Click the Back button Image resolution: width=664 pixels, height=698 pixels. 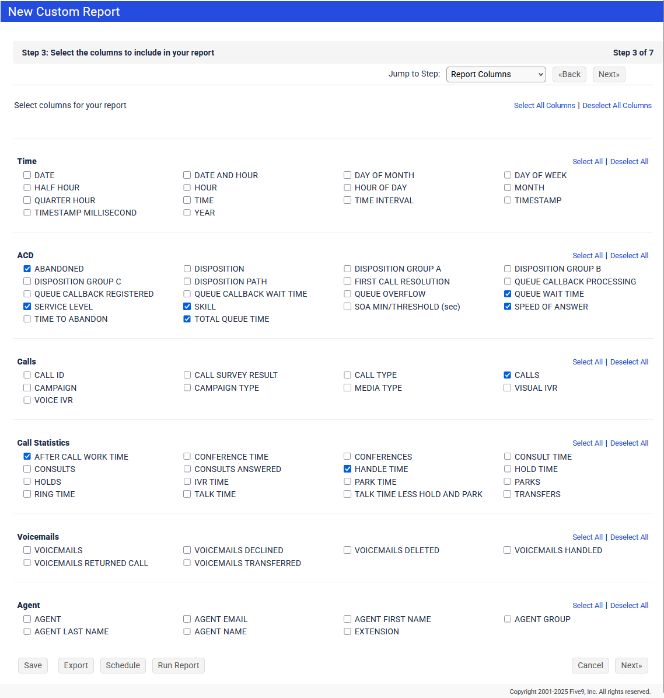click(569, 74)
